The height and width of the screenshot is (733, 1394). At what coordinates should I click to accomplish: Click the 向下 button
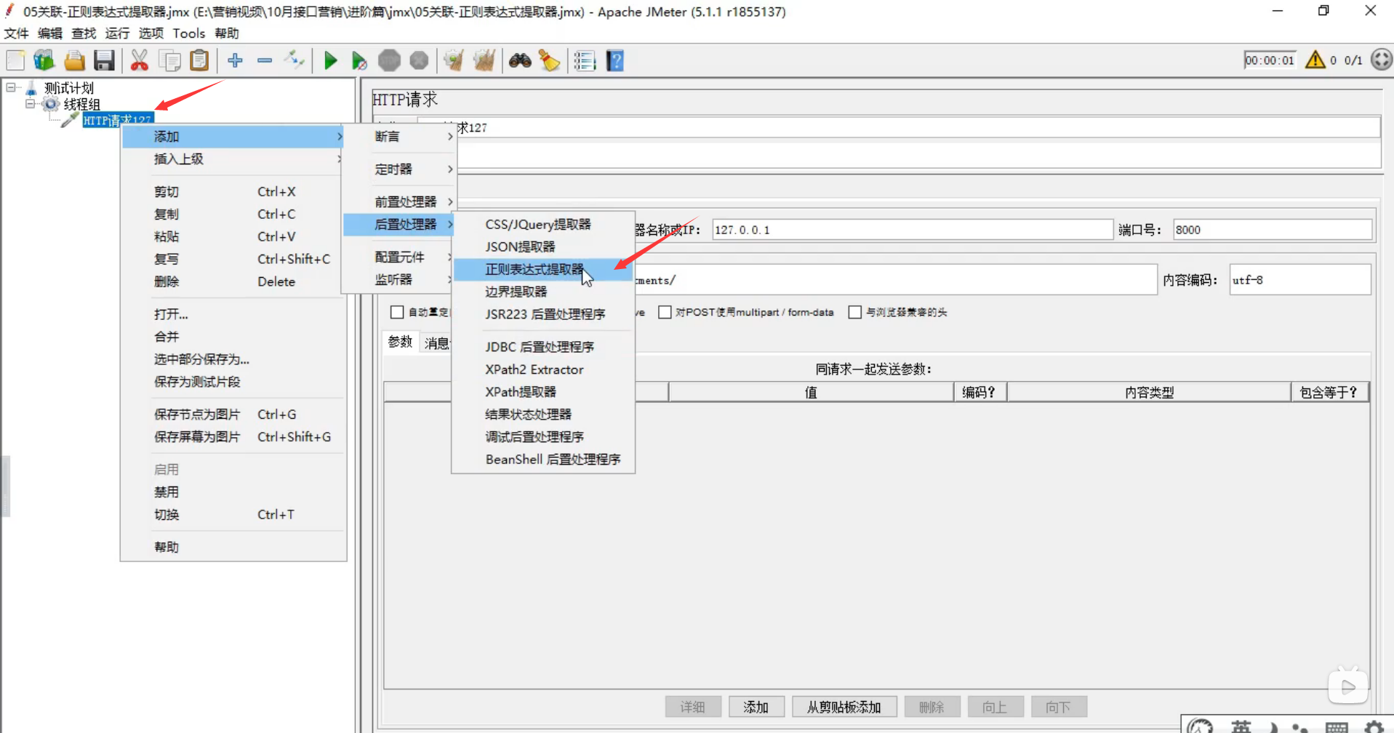tap(1058, 707)
